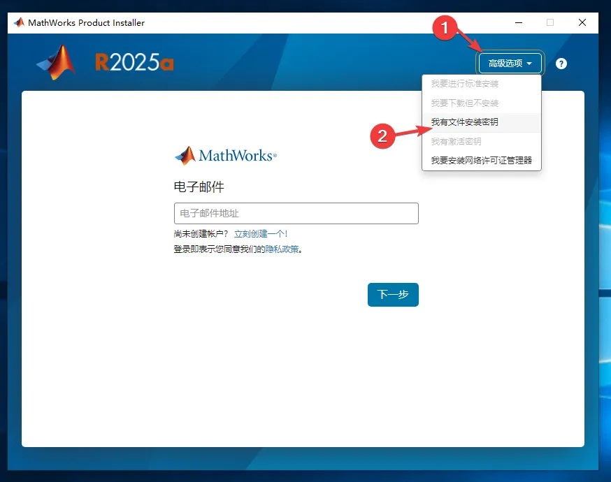Click the MathWorks logo above the email field
The height and width of the screenshot is (482, 611).
226,155
